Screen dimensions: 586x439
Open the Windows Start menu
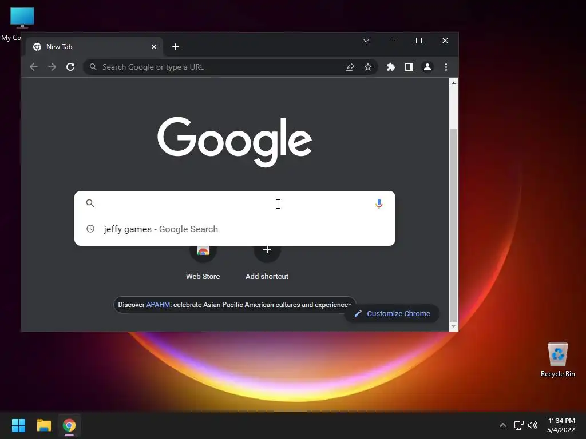click(18, 425)
